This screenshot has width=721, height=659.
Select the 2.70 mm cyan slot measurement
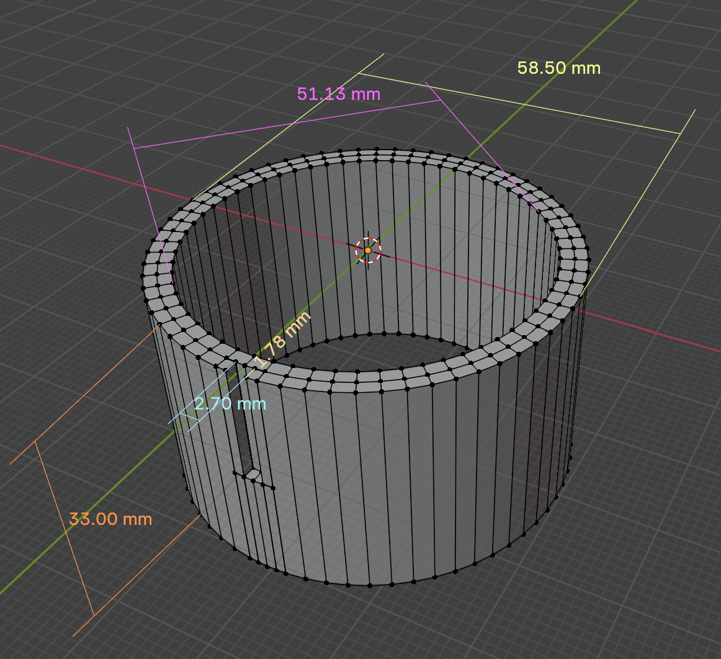pyautogui.click(x=230, y=404)
